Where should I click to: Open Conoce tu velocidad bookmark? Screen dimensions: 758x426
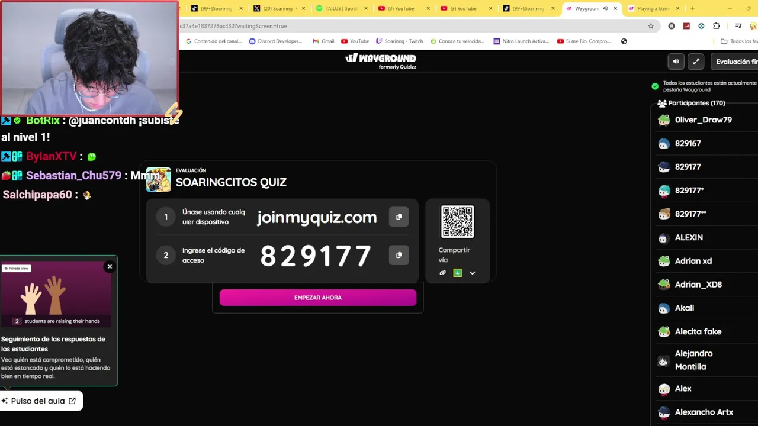(x=457, y=41)
